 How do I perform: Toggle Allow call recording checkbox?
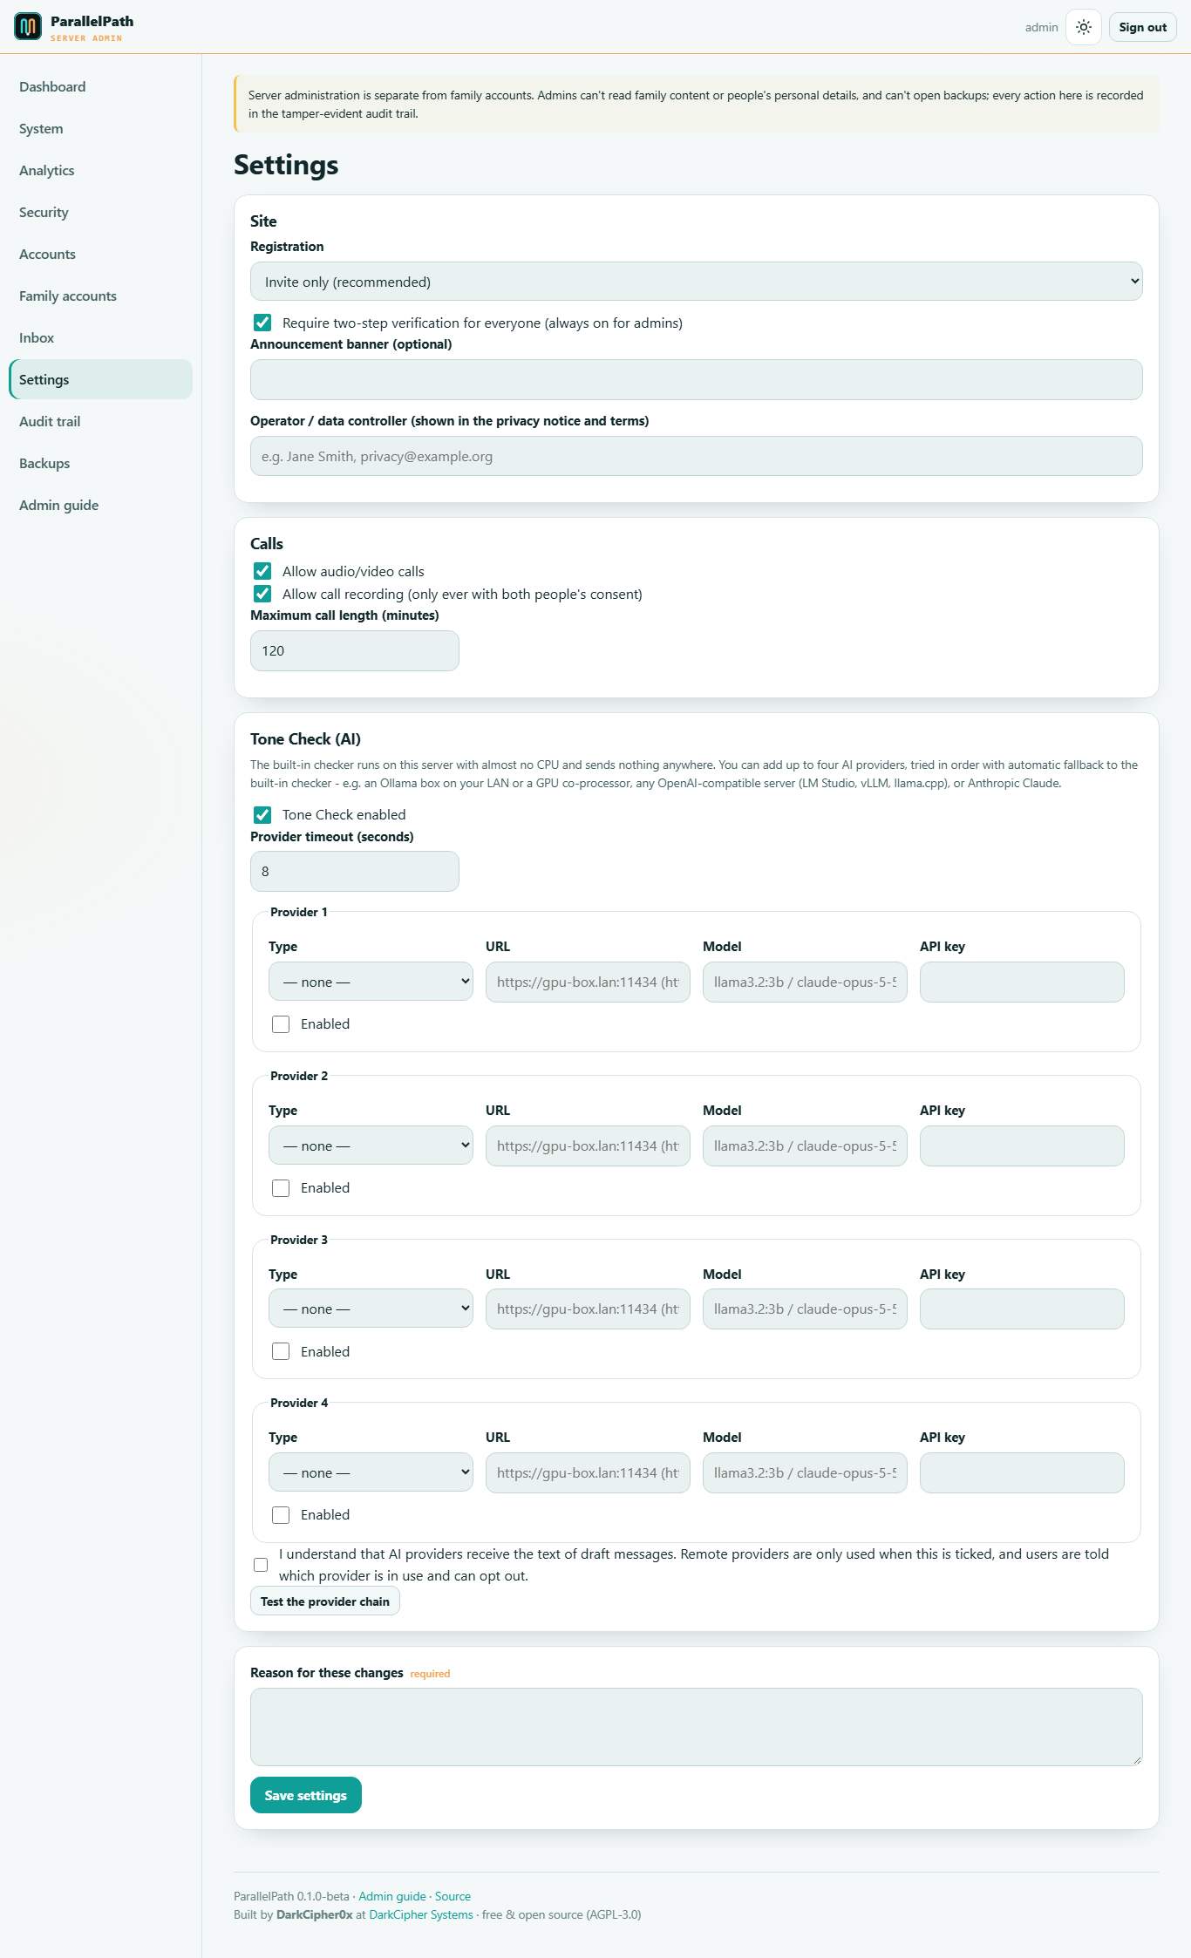[262, 594]
